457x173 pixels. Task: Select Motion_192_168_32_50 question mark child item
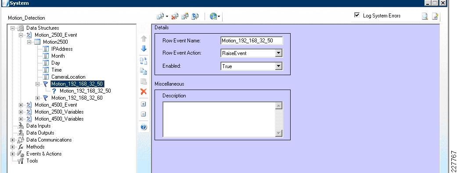coord(85,91)
